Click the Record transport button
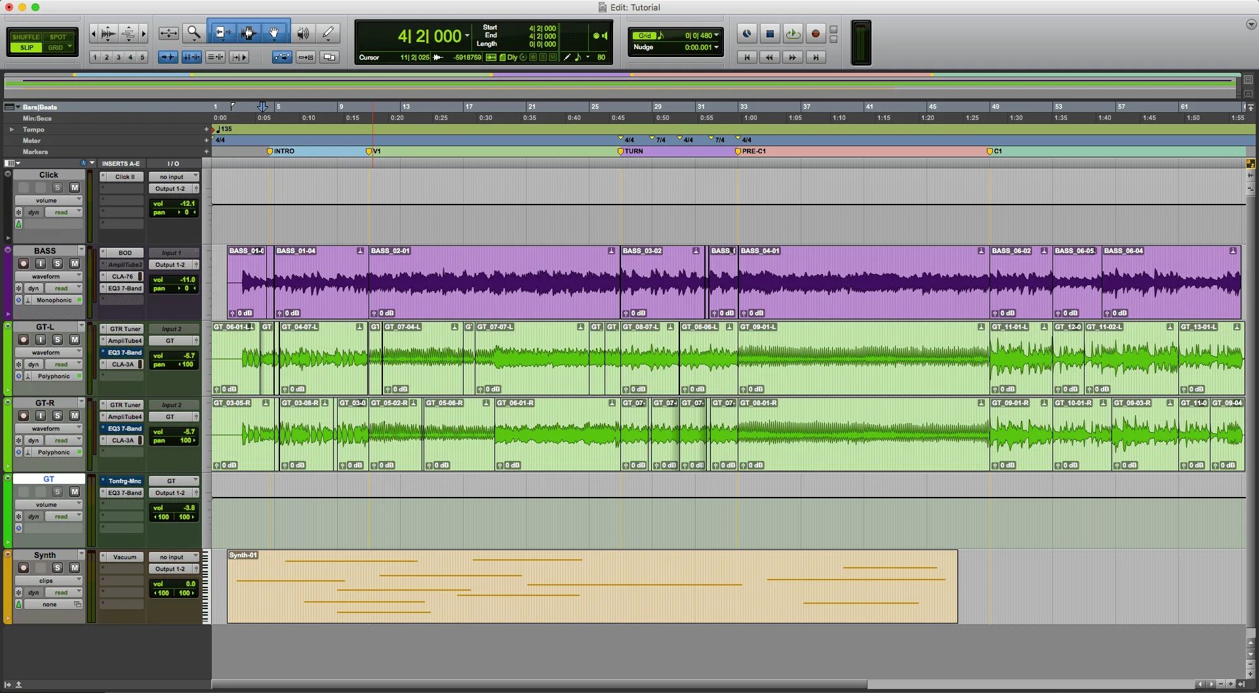1259x693 pixels. [x=816, y=33]
